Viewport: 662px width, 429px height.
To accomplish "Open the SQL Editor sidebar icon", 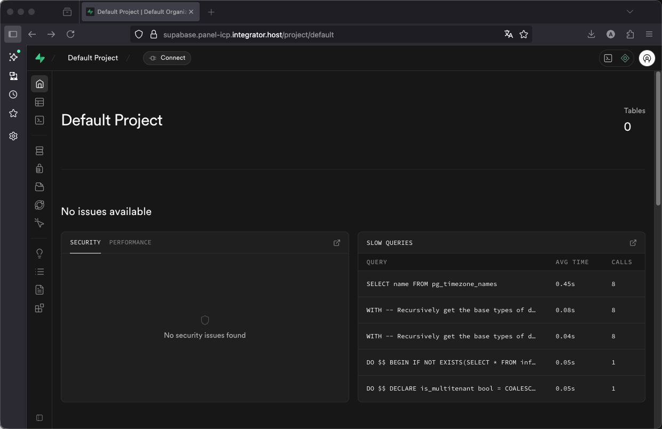I will tap(40, 120).
